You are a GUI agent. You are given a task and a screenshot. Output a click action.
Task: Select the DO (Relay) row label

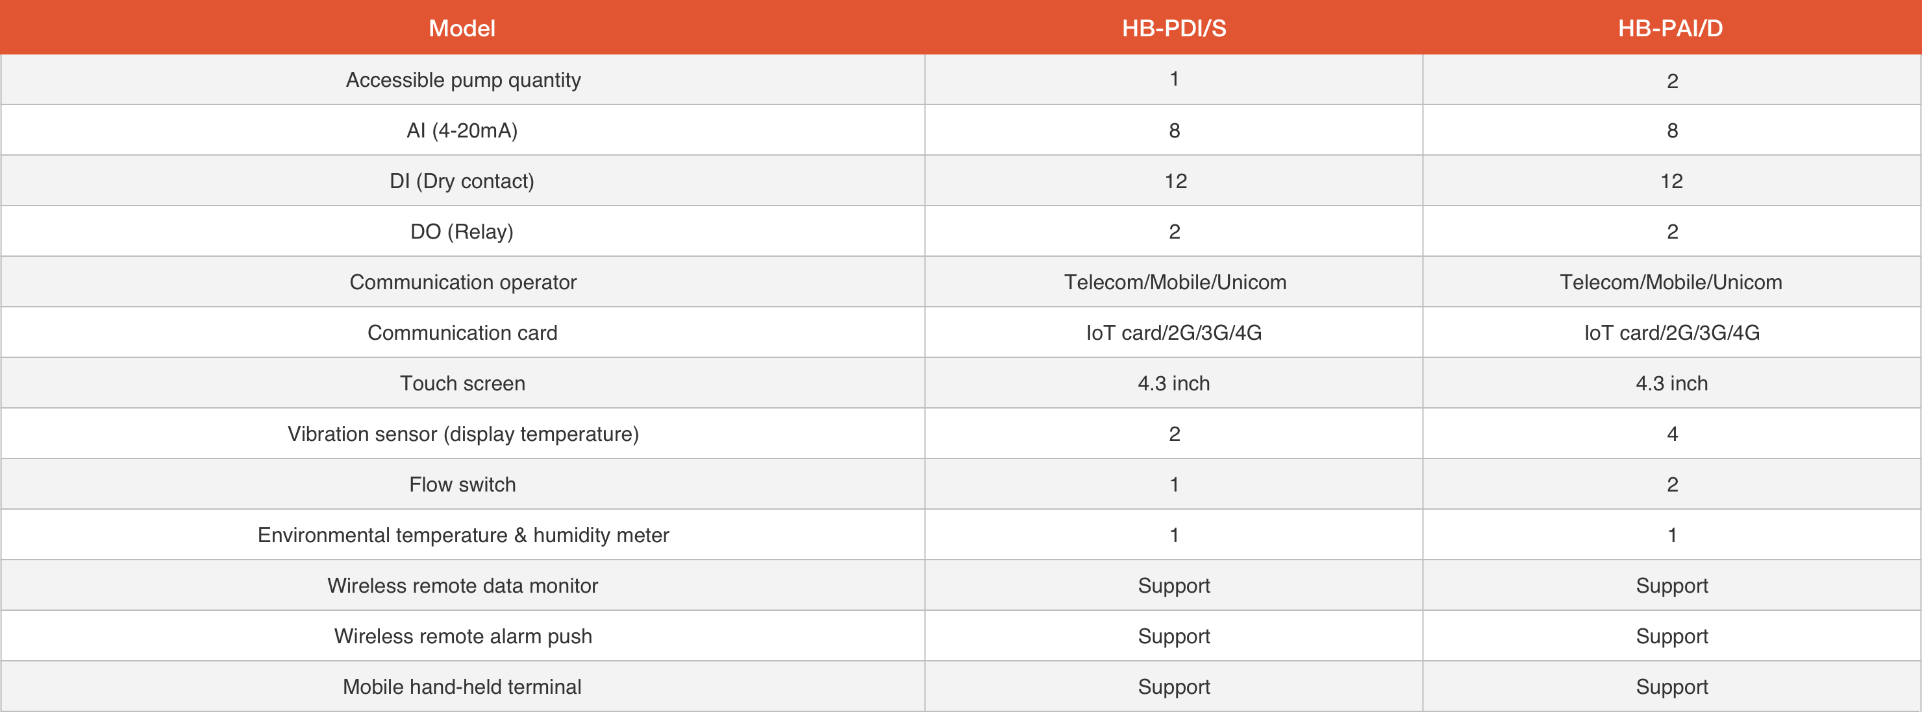462,231
